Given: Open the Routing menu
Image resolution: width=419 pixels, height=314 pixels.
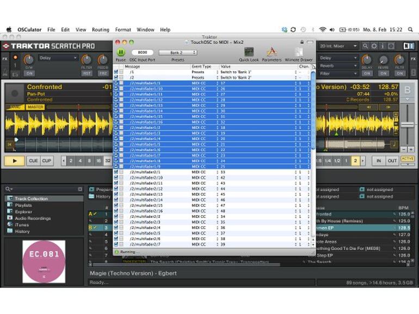Looking at the screenshot, I should tap(101, 30).
